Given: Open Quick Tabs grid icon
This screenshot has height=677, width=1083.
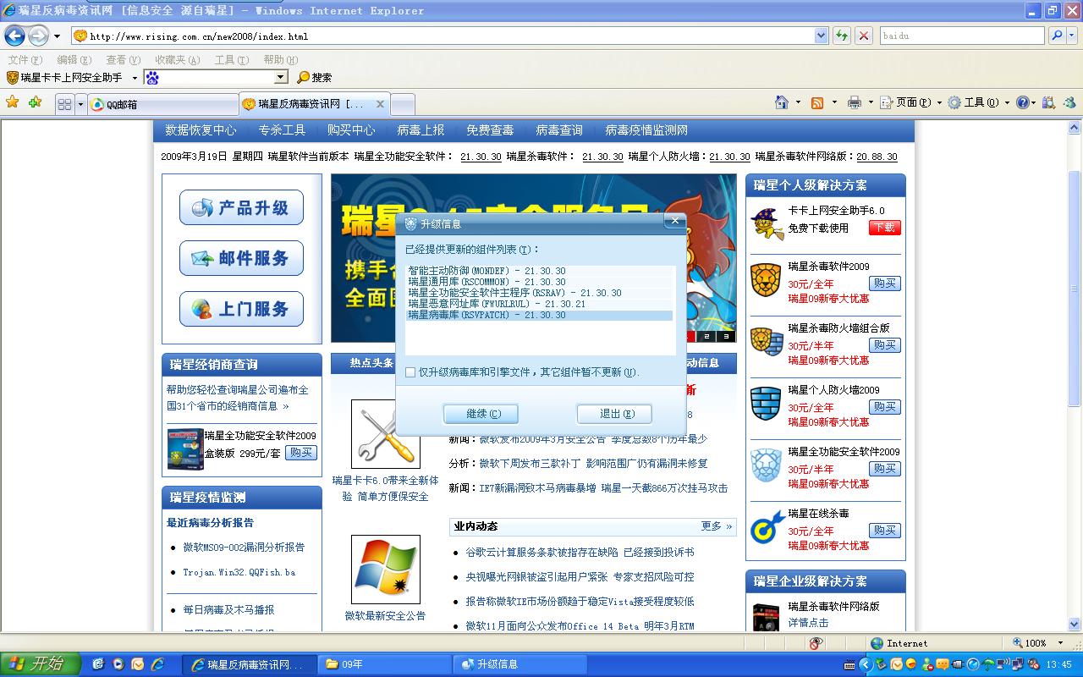Looking at the screenshot, I should pyautogui.click(x=64, y=104).
